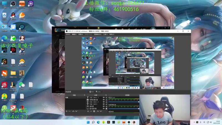Open the 工具(T) menu in OBS

(105, 34)
